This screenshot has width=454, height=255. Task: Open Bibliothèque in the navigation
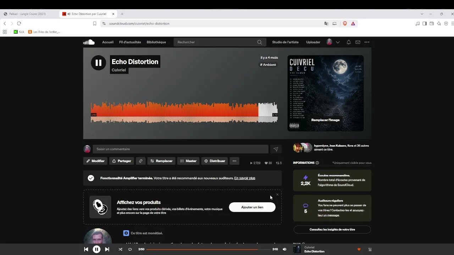tap(156, 42)
